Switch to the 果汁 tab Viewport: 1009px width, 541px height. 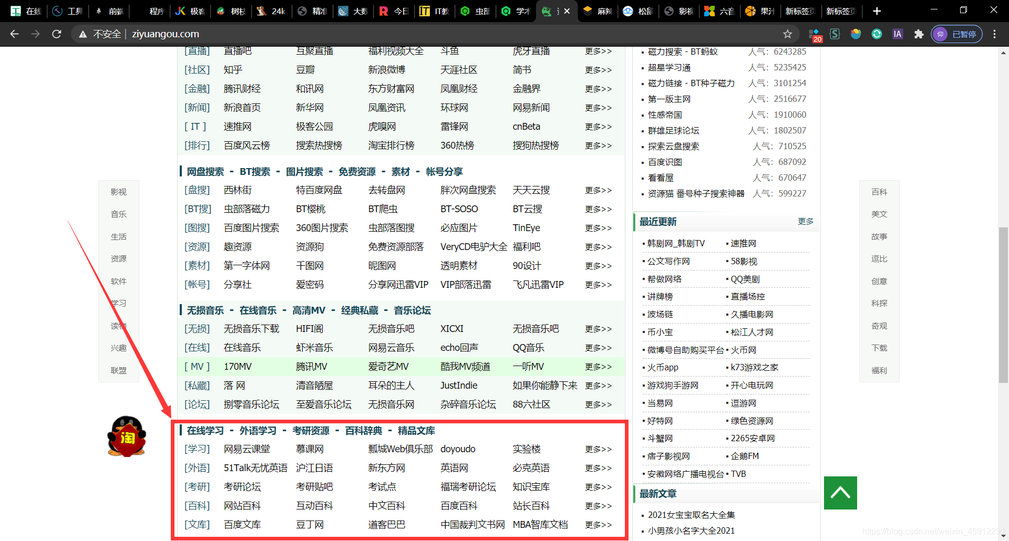click(760, 11)
